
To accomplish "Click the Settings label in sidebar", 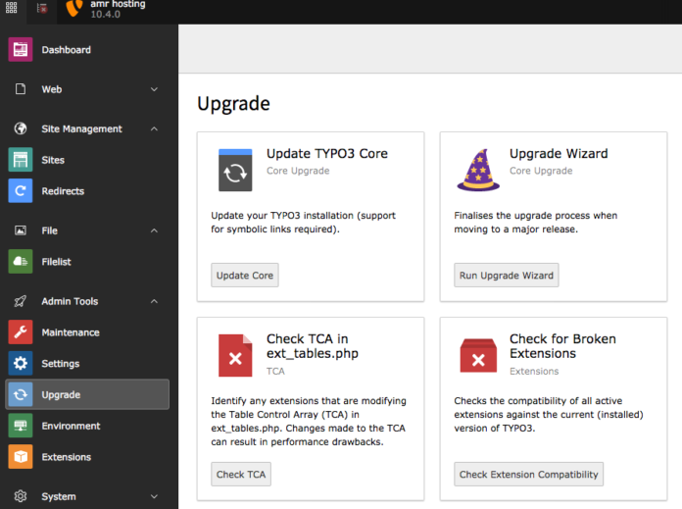I will tap(61, 364).
